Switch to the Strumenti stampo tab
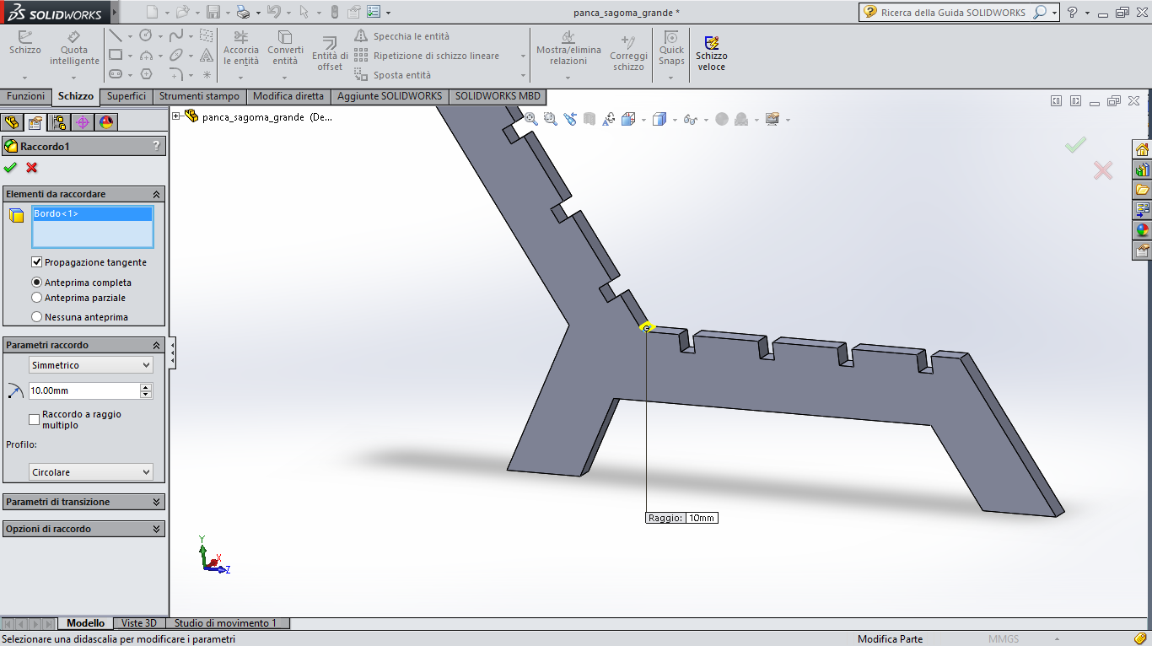Image resolution: width=1152 pixels, height=646 pixels. click(200, 96)
